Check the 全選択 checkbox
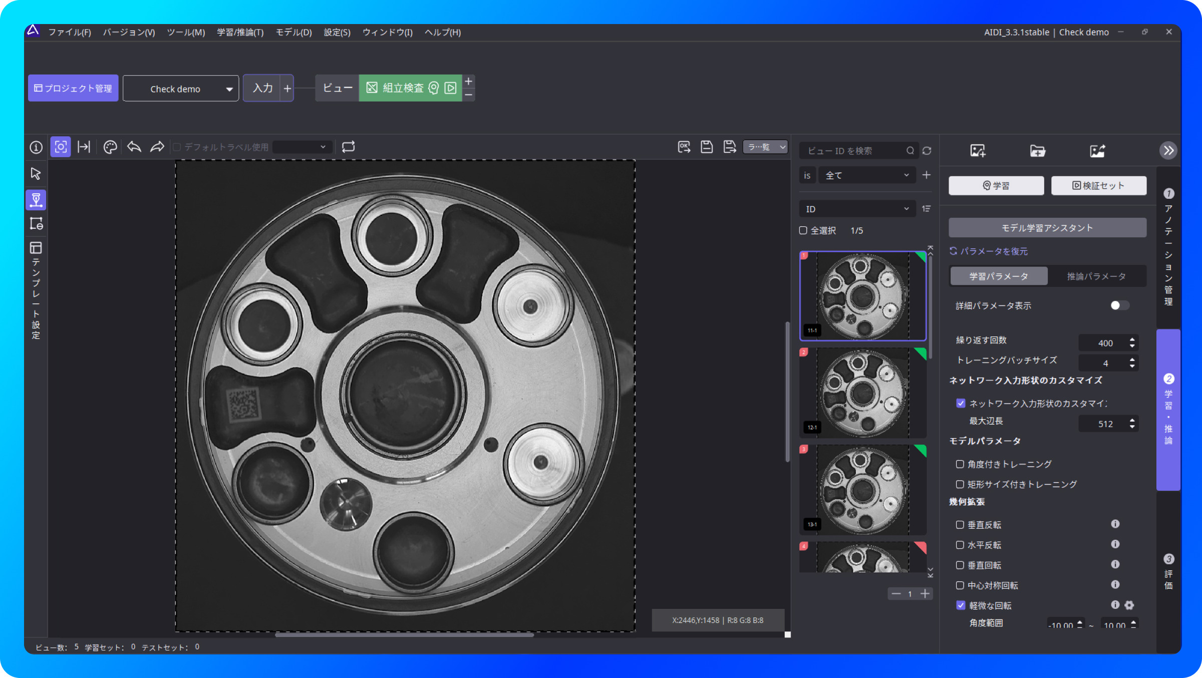The width and height of the screenshot is (1202, 678). coord(803,230)
